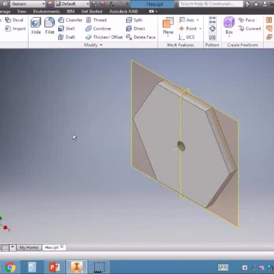Click the Inventor taskbar icon
Image resolution: width=274 pixels, height=274 pixels.
(x=77, y=267)
